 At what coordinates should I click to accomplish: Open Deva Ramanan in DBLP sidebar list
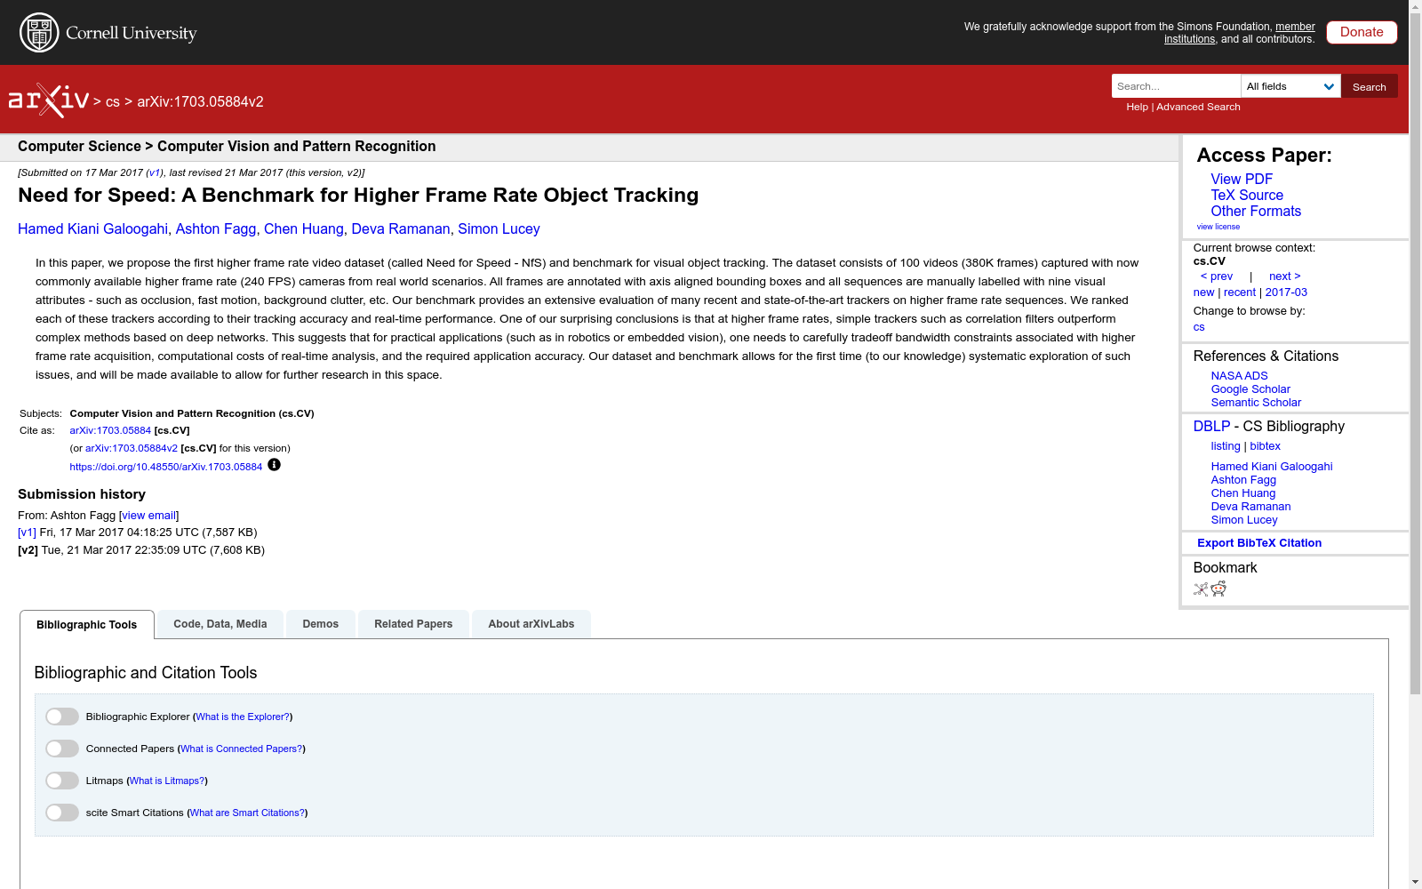1250,507
